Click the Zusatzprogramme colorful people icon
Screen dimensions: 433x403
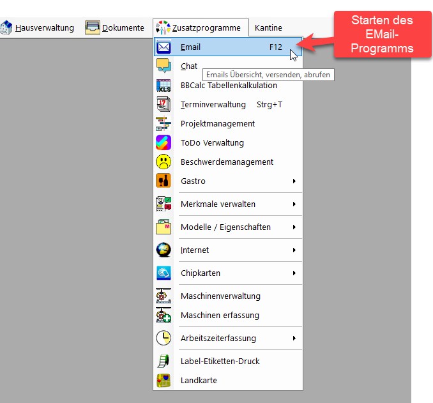(163, 27)
